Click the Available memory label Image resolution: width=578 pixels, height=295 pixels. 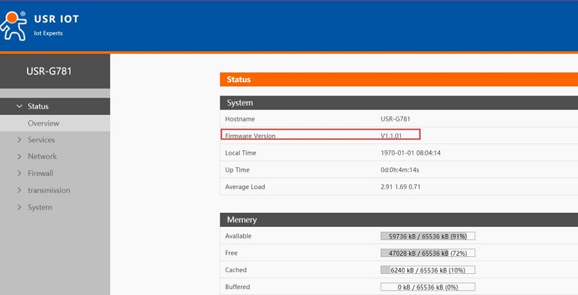238,236
